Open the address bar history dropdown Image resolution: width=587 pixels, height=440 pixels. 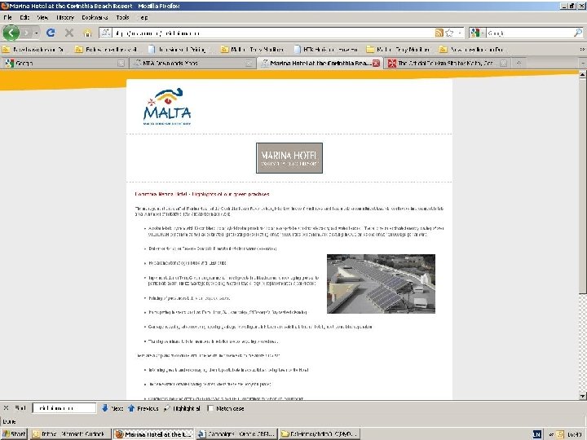coord(460,33)
